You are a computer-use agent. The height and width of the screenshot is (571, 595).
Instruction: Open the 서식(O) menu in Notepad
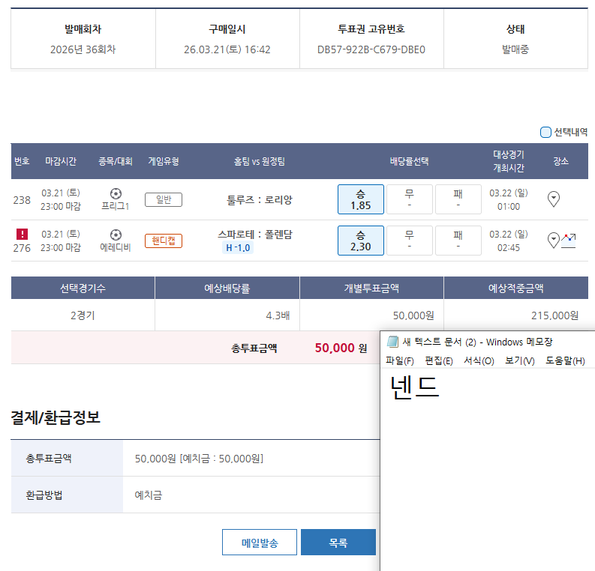[x=479, y=361]
